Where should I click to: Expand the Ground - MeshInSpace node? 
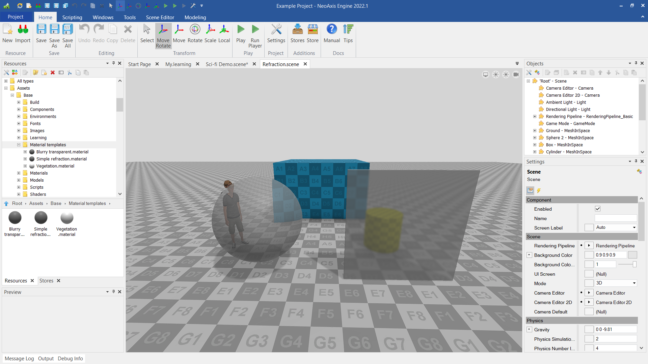point(535,131)
